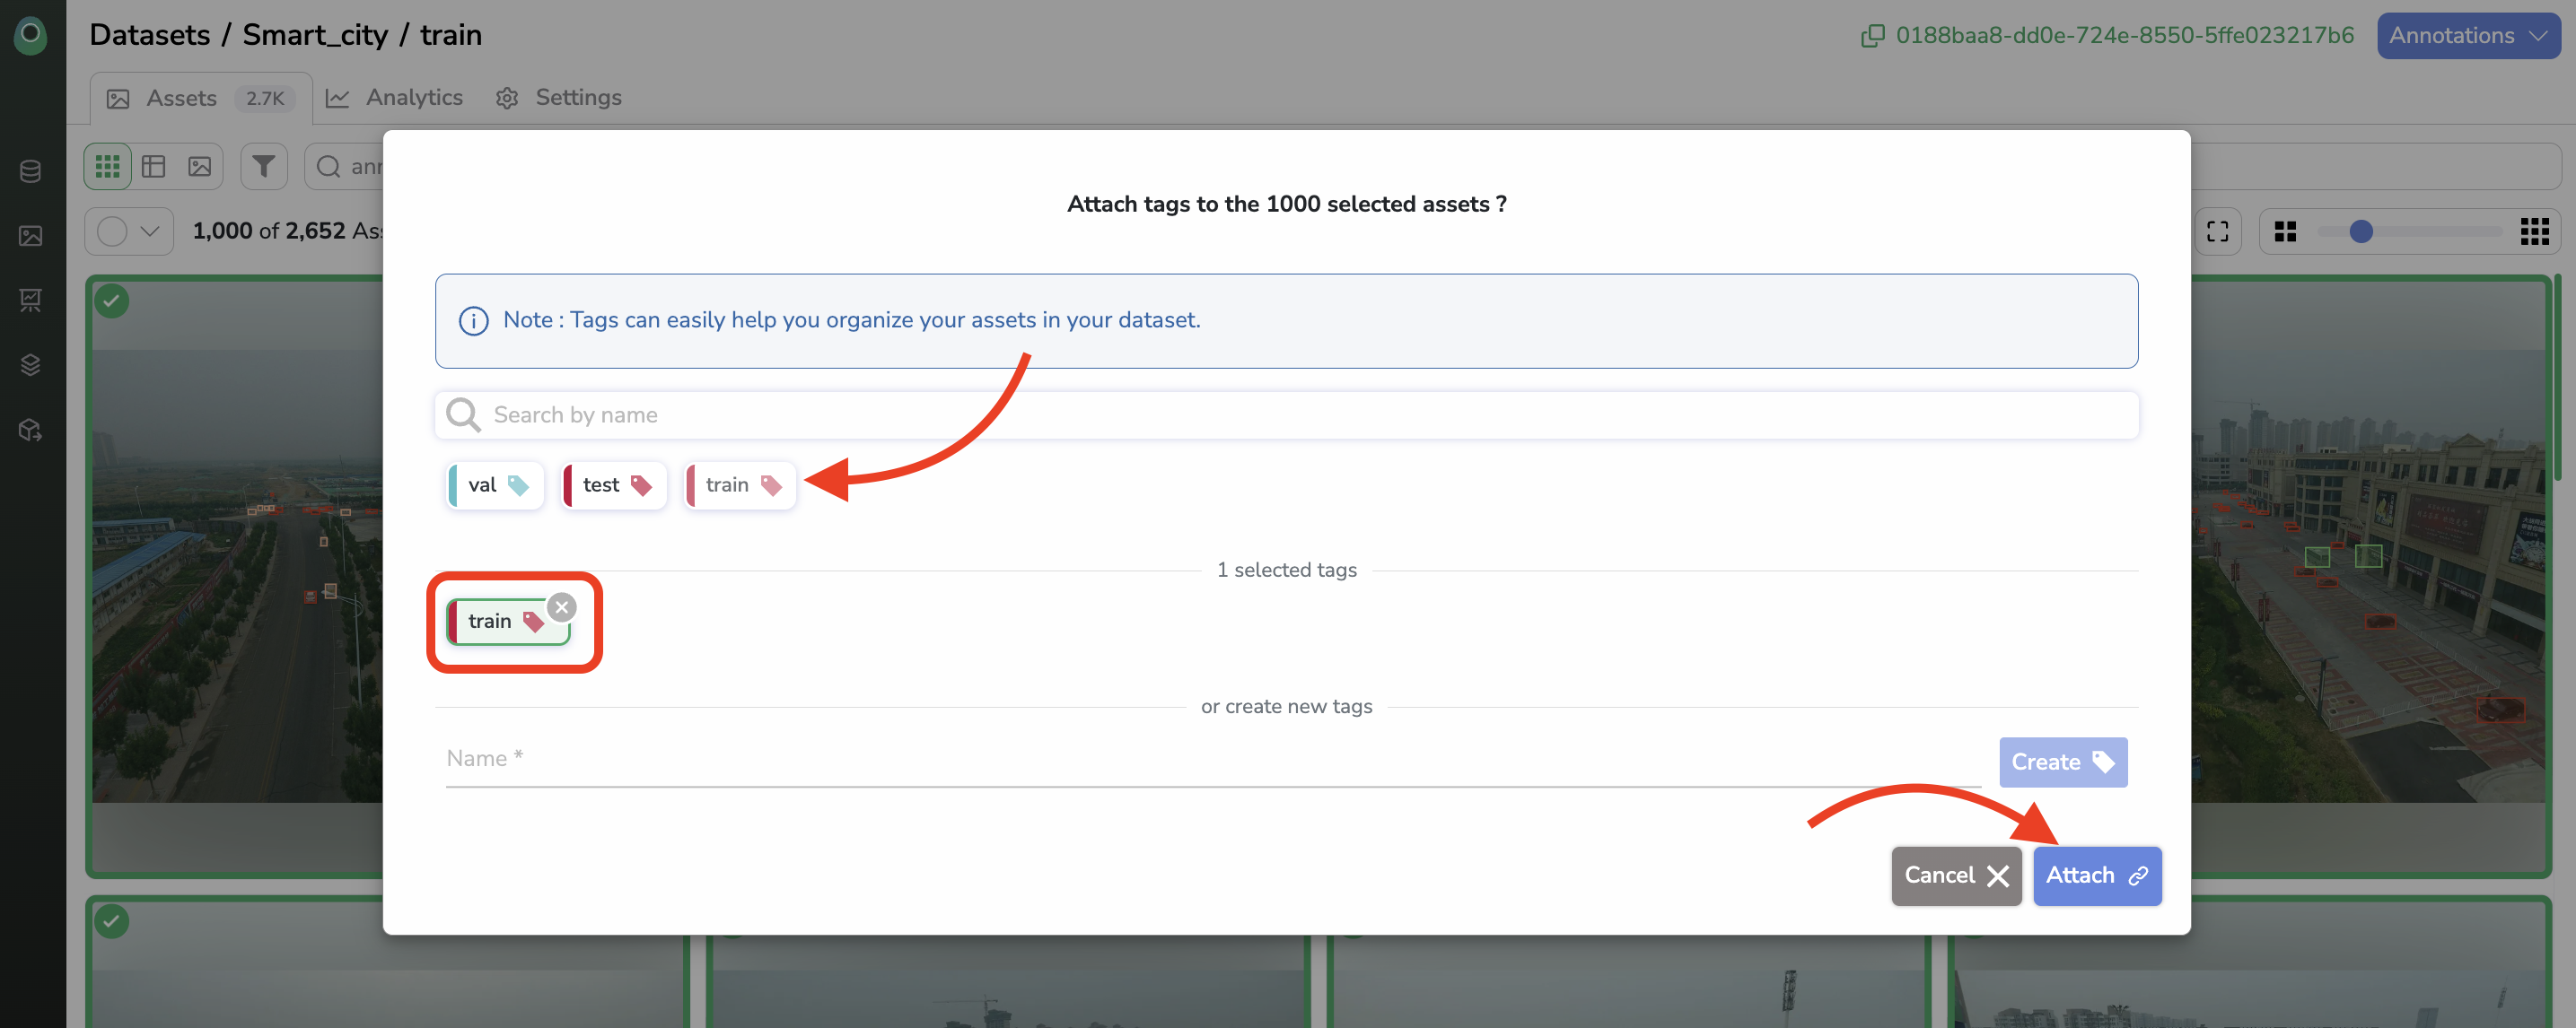Click the grid view icon
This screenshot has width=2576, height=1028.
pyautogui.click(x=107, y=166)
